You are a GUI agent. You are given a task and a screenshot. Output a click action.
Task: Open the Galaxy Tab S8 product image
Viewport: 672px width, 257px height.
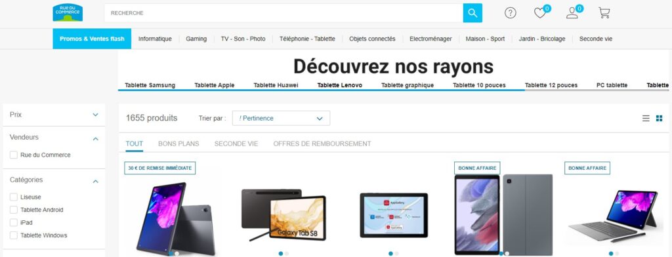coord(283,214)
